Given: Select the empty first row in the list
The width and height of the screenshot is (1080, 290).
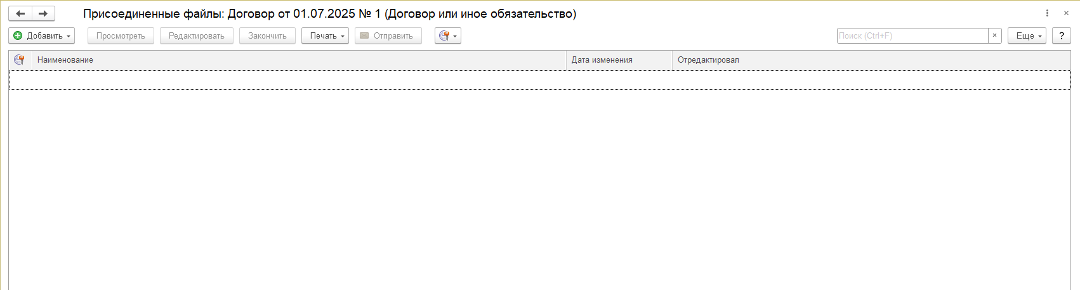Looking at the screenshot, I should (539, 80).
